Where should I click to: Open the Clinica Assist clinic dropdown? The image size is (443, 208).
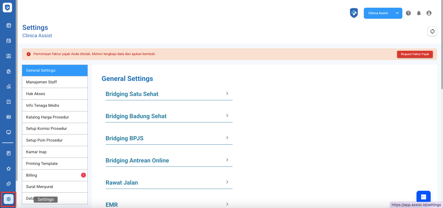pos(383,13)
